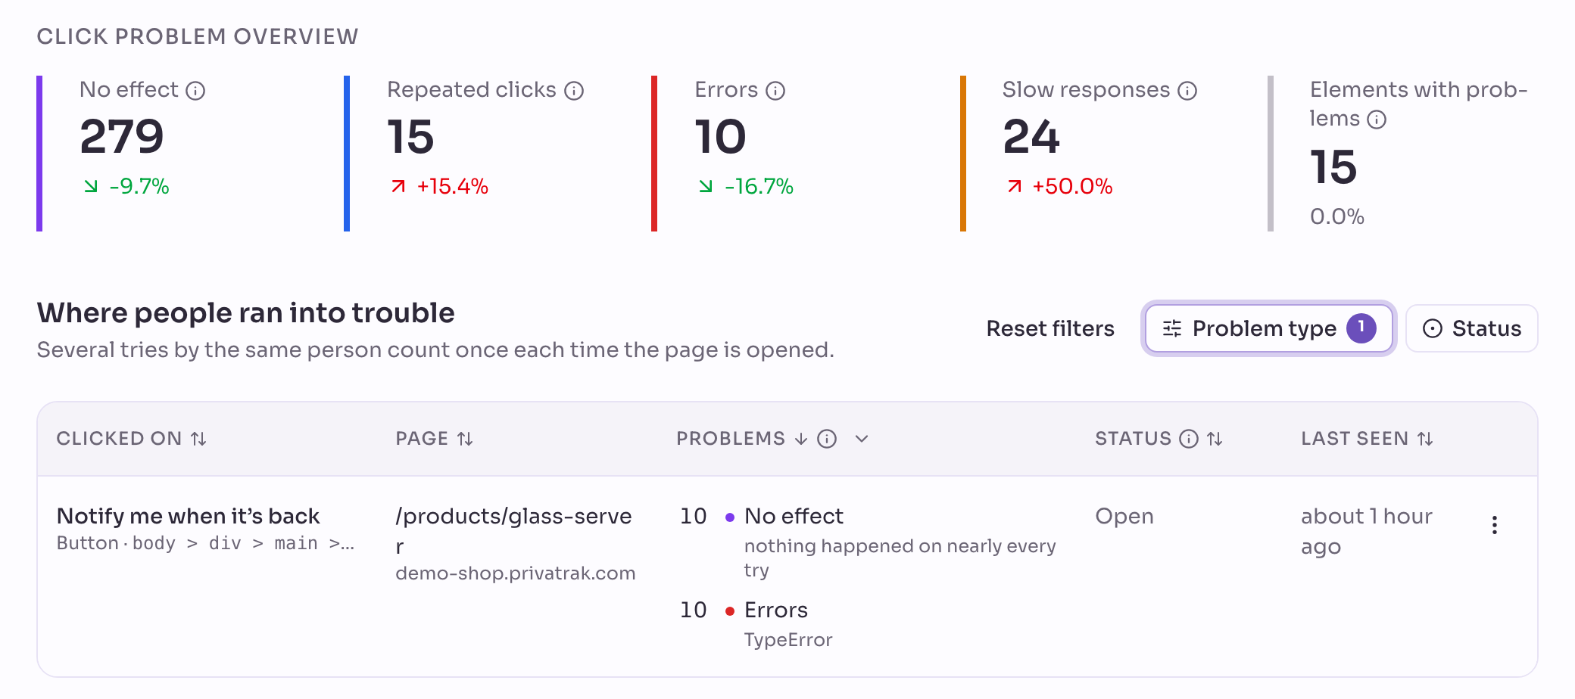1575x699 pixels.
Task: Click the LAST SEEN column header label
Action: click(x=1355, y=439)
